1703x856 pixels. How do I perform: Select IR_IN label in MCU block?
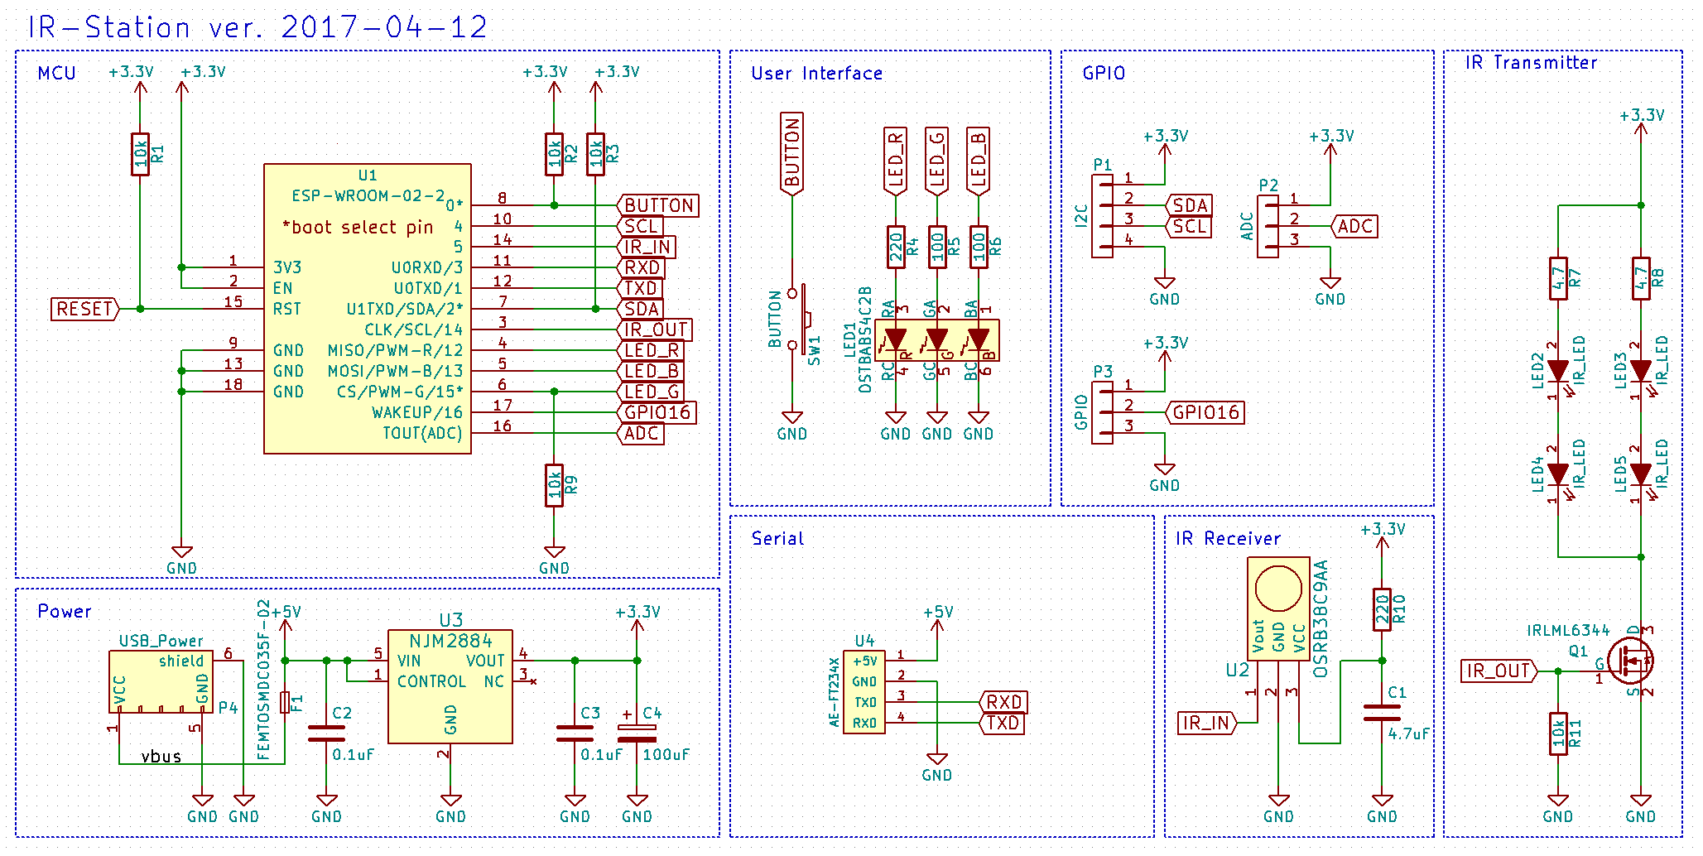(x=647, y=247)
